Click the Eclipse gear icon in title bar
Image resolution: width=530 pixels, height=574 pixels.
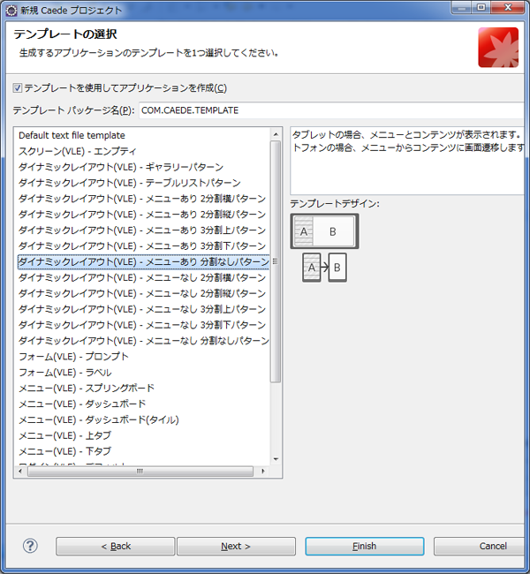pyautogui.click(x=11, y=11)
